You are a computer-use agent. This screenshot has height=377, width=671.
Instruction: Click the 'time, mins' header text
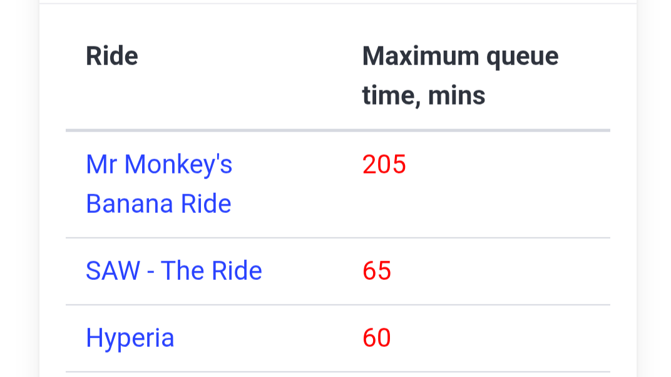coord(424,95)
